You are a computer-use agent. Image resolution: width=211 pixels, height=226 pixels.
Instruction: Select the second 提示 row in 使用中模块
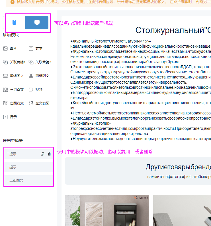click(x=29, y=167)
